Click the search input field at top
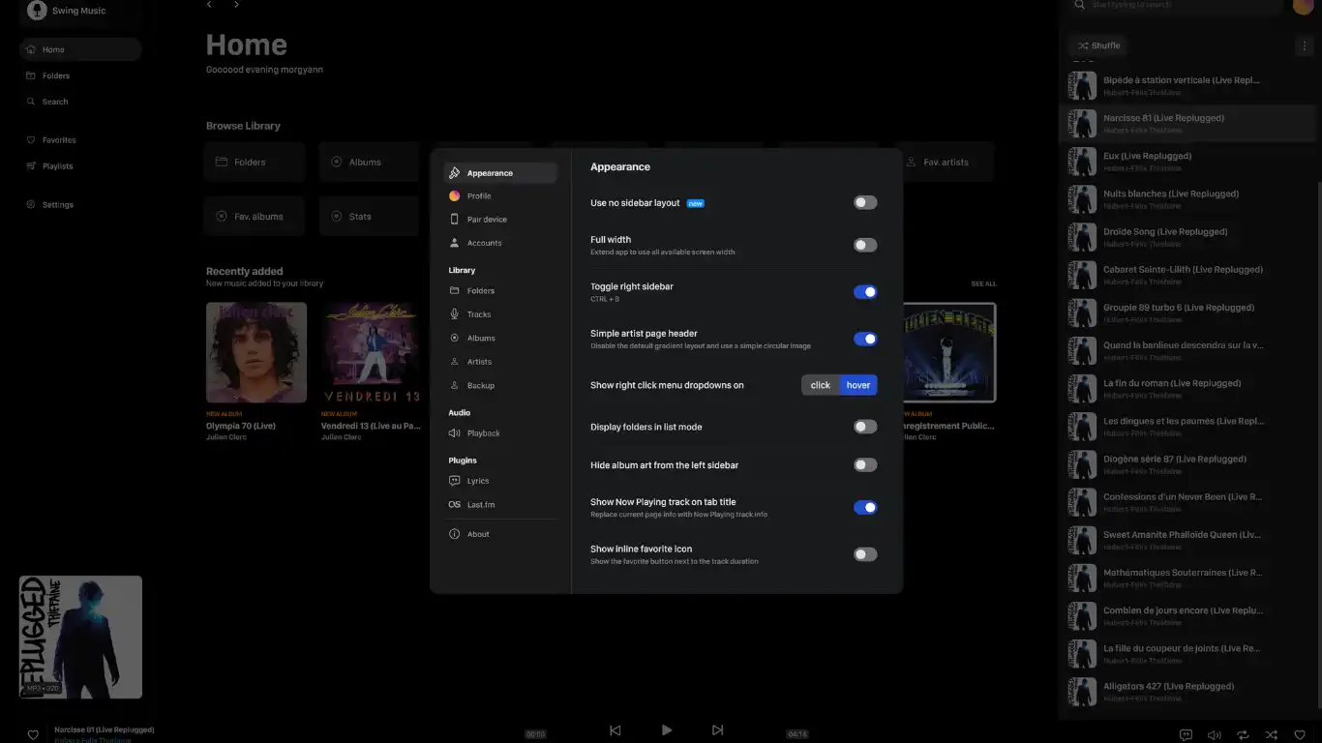Screen dimensions: 1322x743 pos(1181,6)
